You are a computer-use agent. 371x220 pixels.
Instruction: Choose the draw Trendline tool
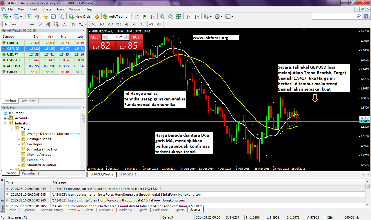[x=40, y=24]
